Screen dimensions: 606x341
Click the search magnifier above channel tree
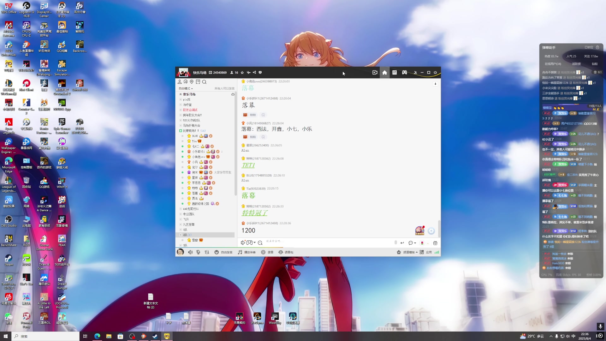tap(204, 82)
